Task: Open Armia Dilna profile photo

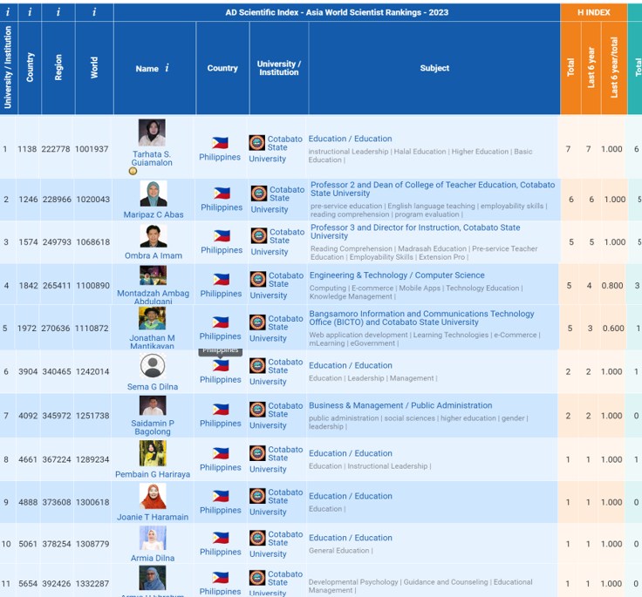Action: pyautogui.click(x=153, y=538)
